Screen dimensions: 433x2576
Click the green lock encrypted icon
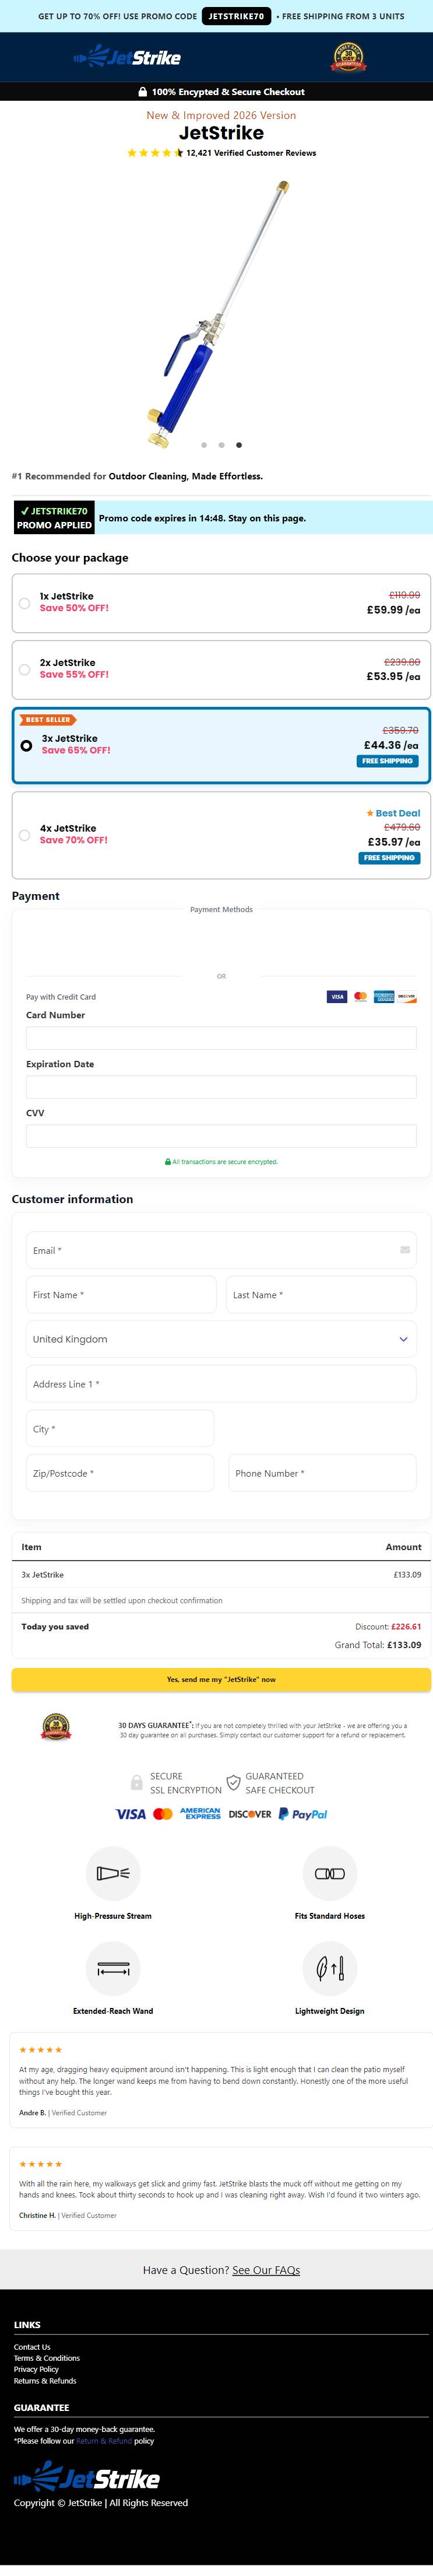coord(168,1162)
